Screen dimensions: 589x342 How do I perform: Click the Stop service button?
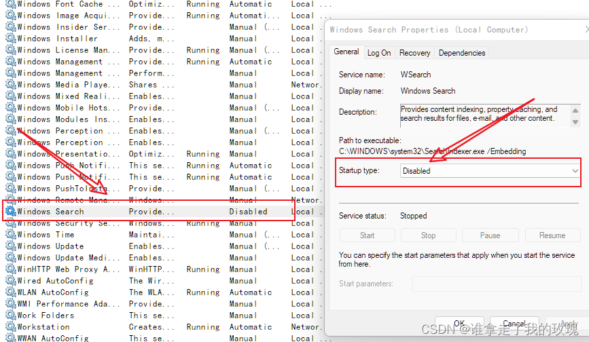428,235
